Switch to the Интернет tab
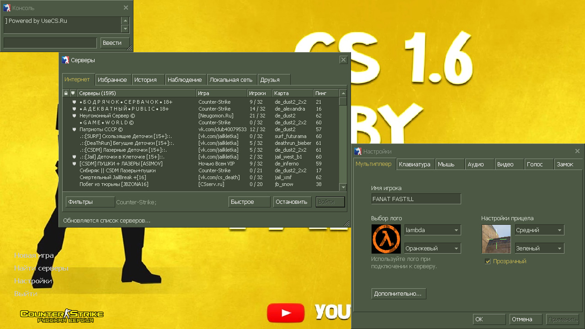 point(78,80)
